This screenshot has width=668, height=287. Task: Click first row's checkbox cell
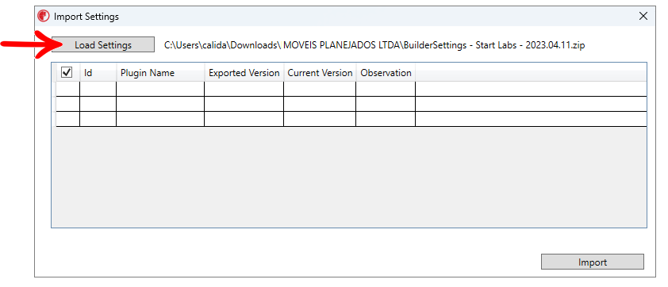click(67, 89)
